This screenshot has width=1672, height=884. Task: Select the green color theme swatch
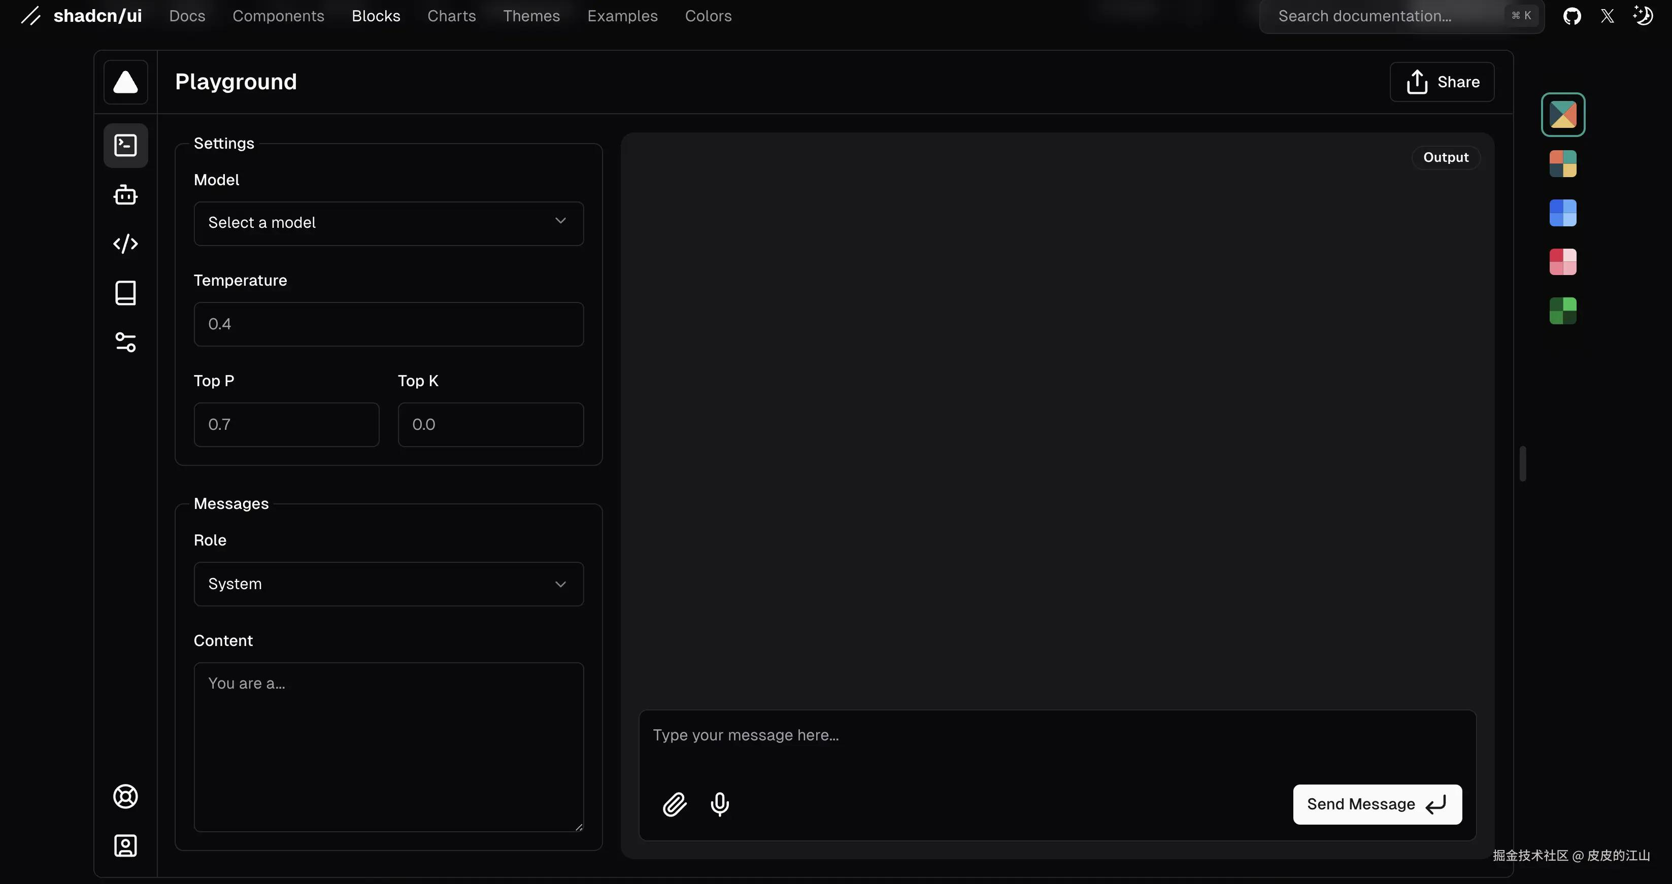[1562, 311]
